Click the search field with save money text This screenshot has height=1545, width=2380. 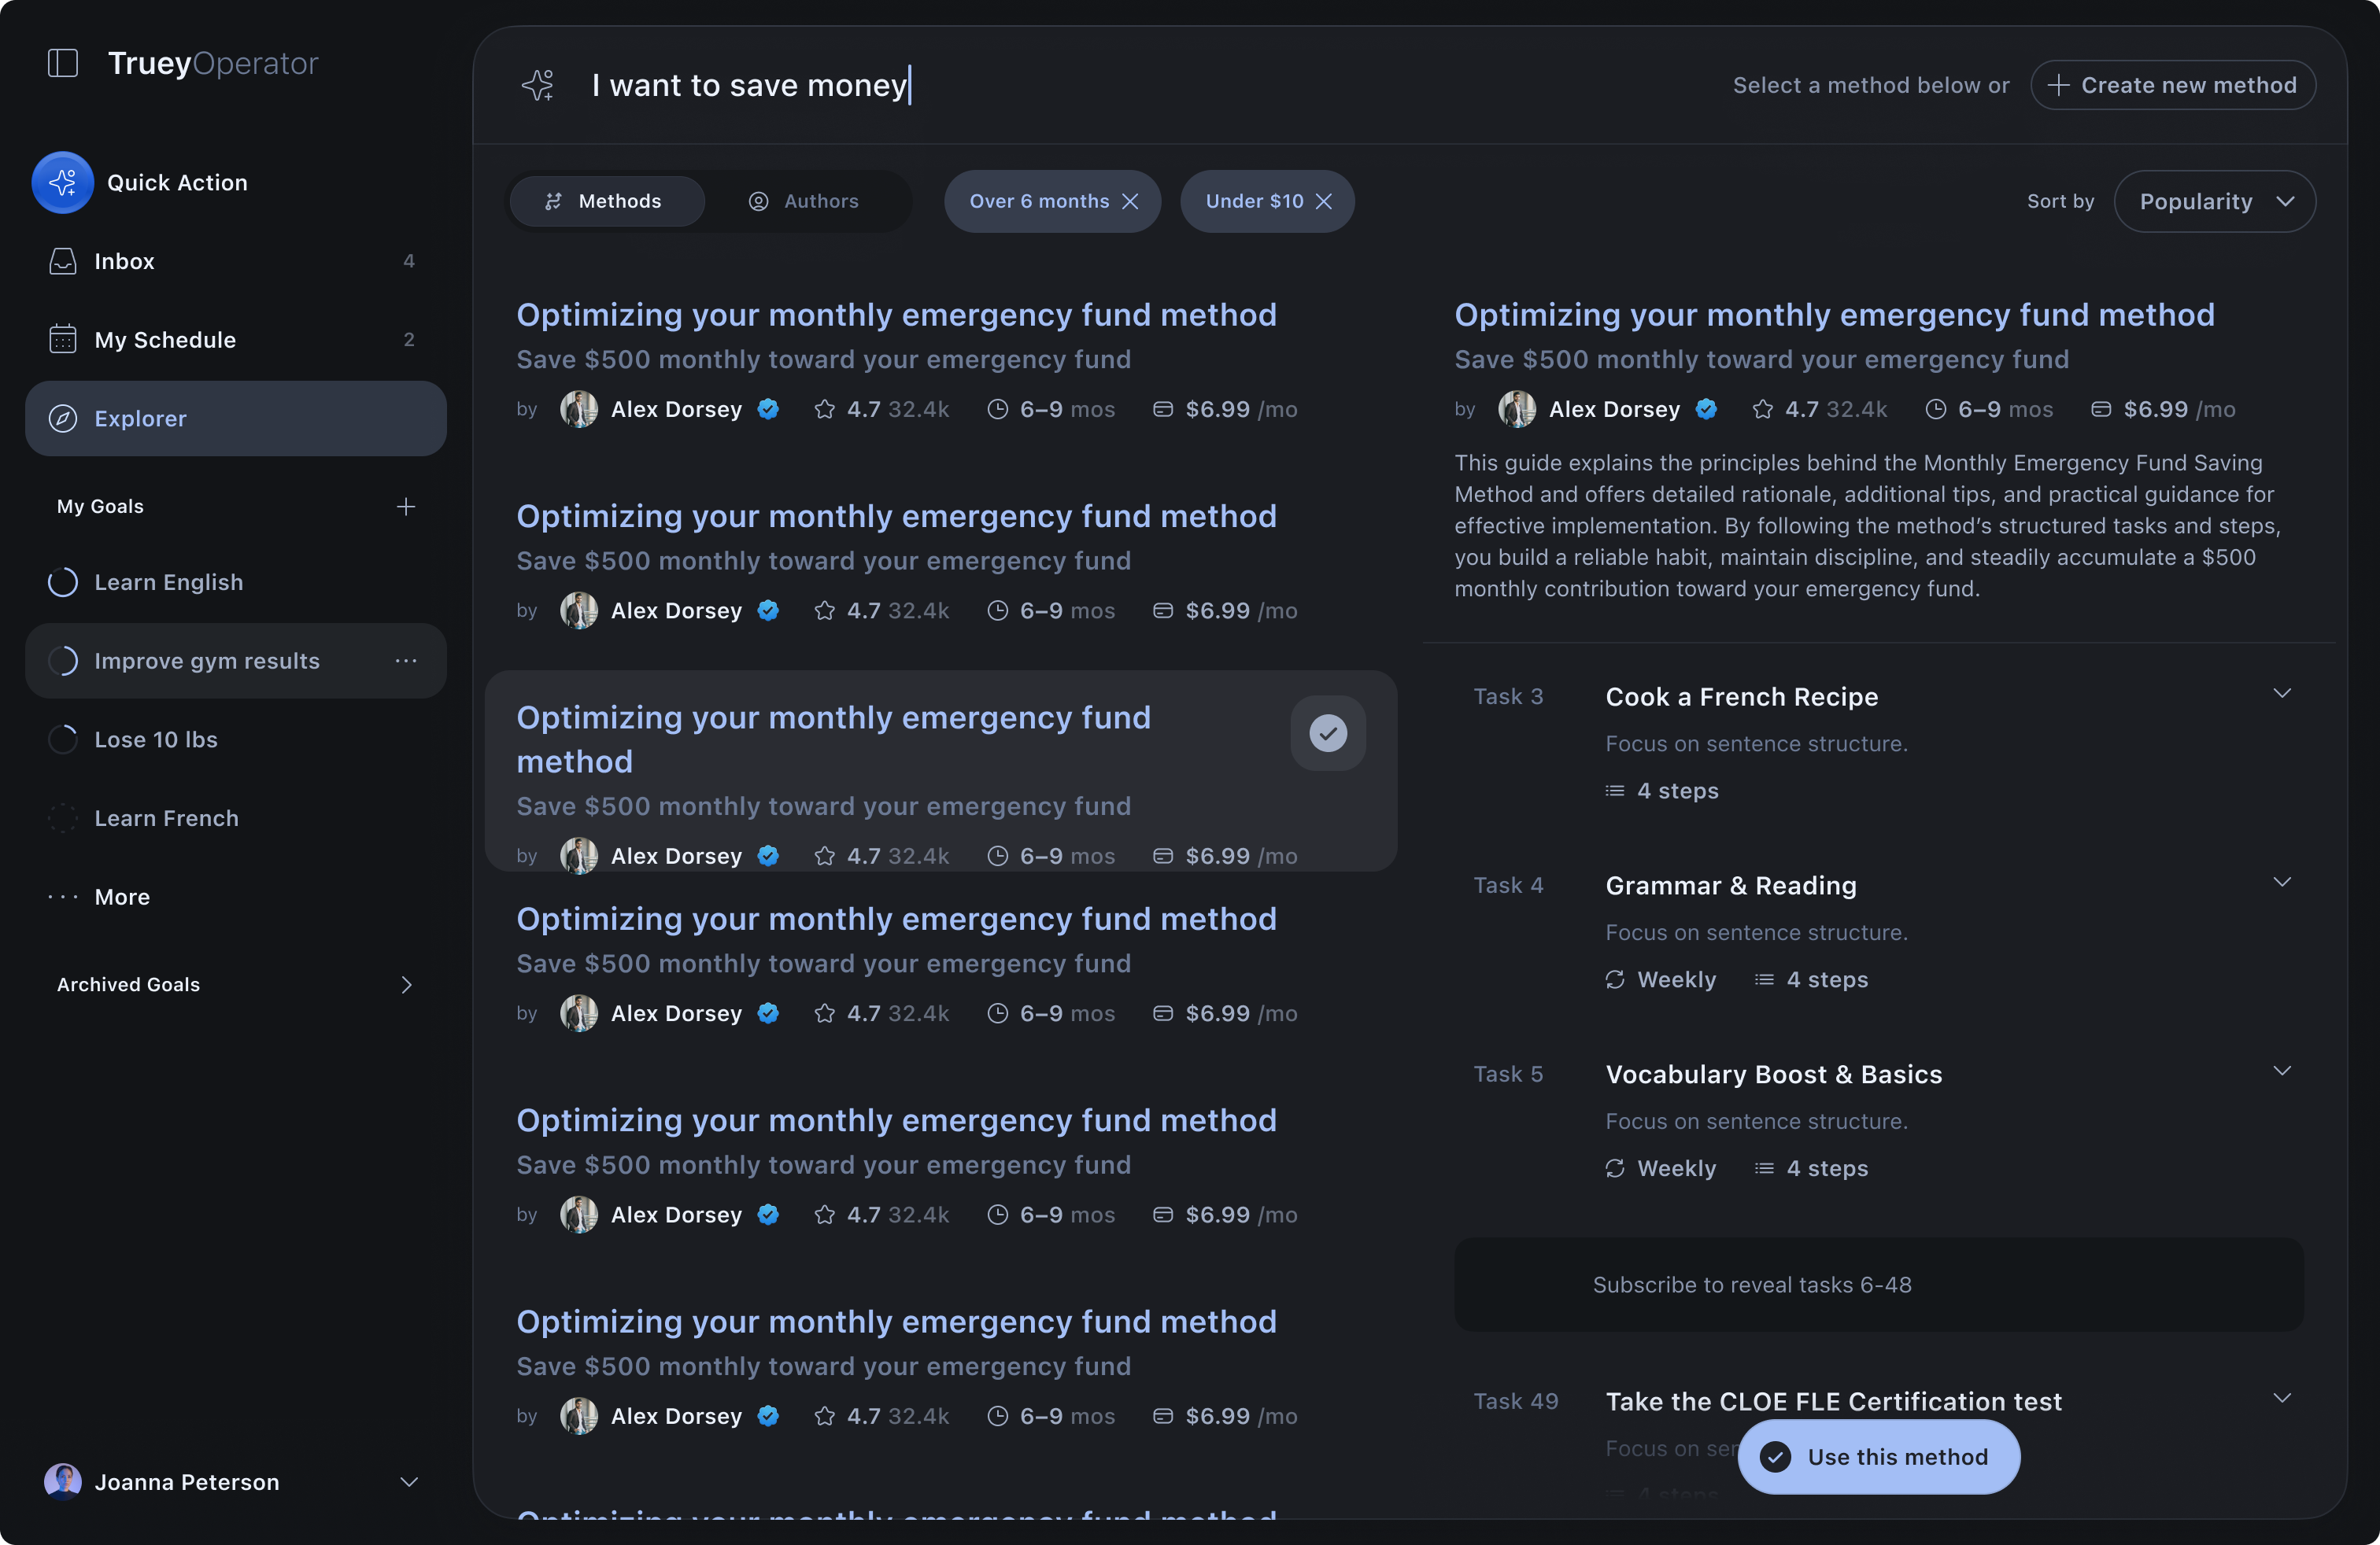(x=1100, y=85)
